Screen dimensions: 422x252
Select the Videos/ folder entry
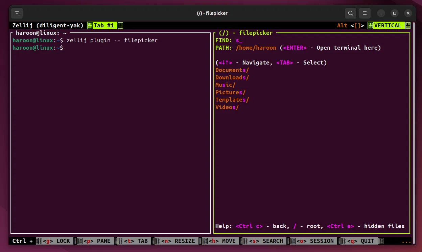[x=227, y=107]
